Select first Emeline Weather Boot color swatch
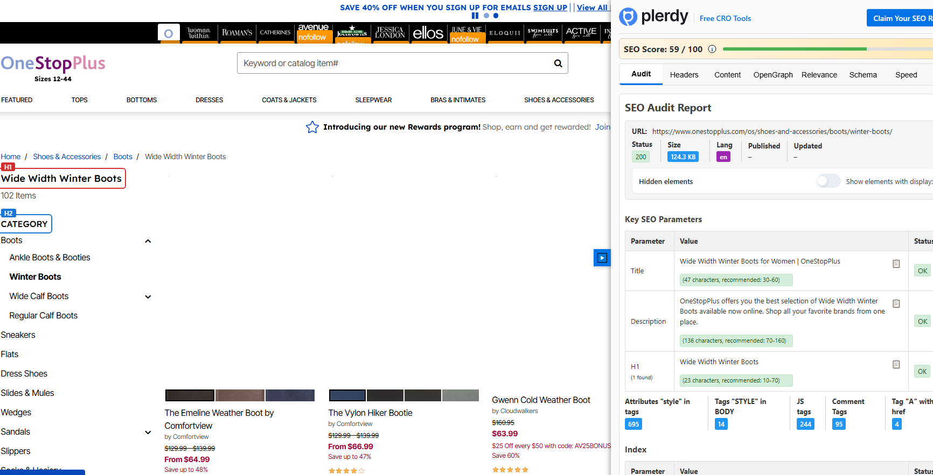Image resolution: width=933 pixels, height=475 pixels. (190, 395)
